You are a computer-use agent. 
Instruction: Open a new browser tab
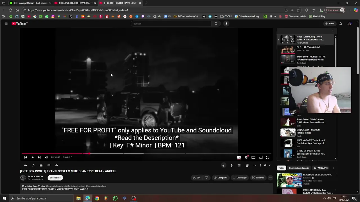[x=146, y=3]
